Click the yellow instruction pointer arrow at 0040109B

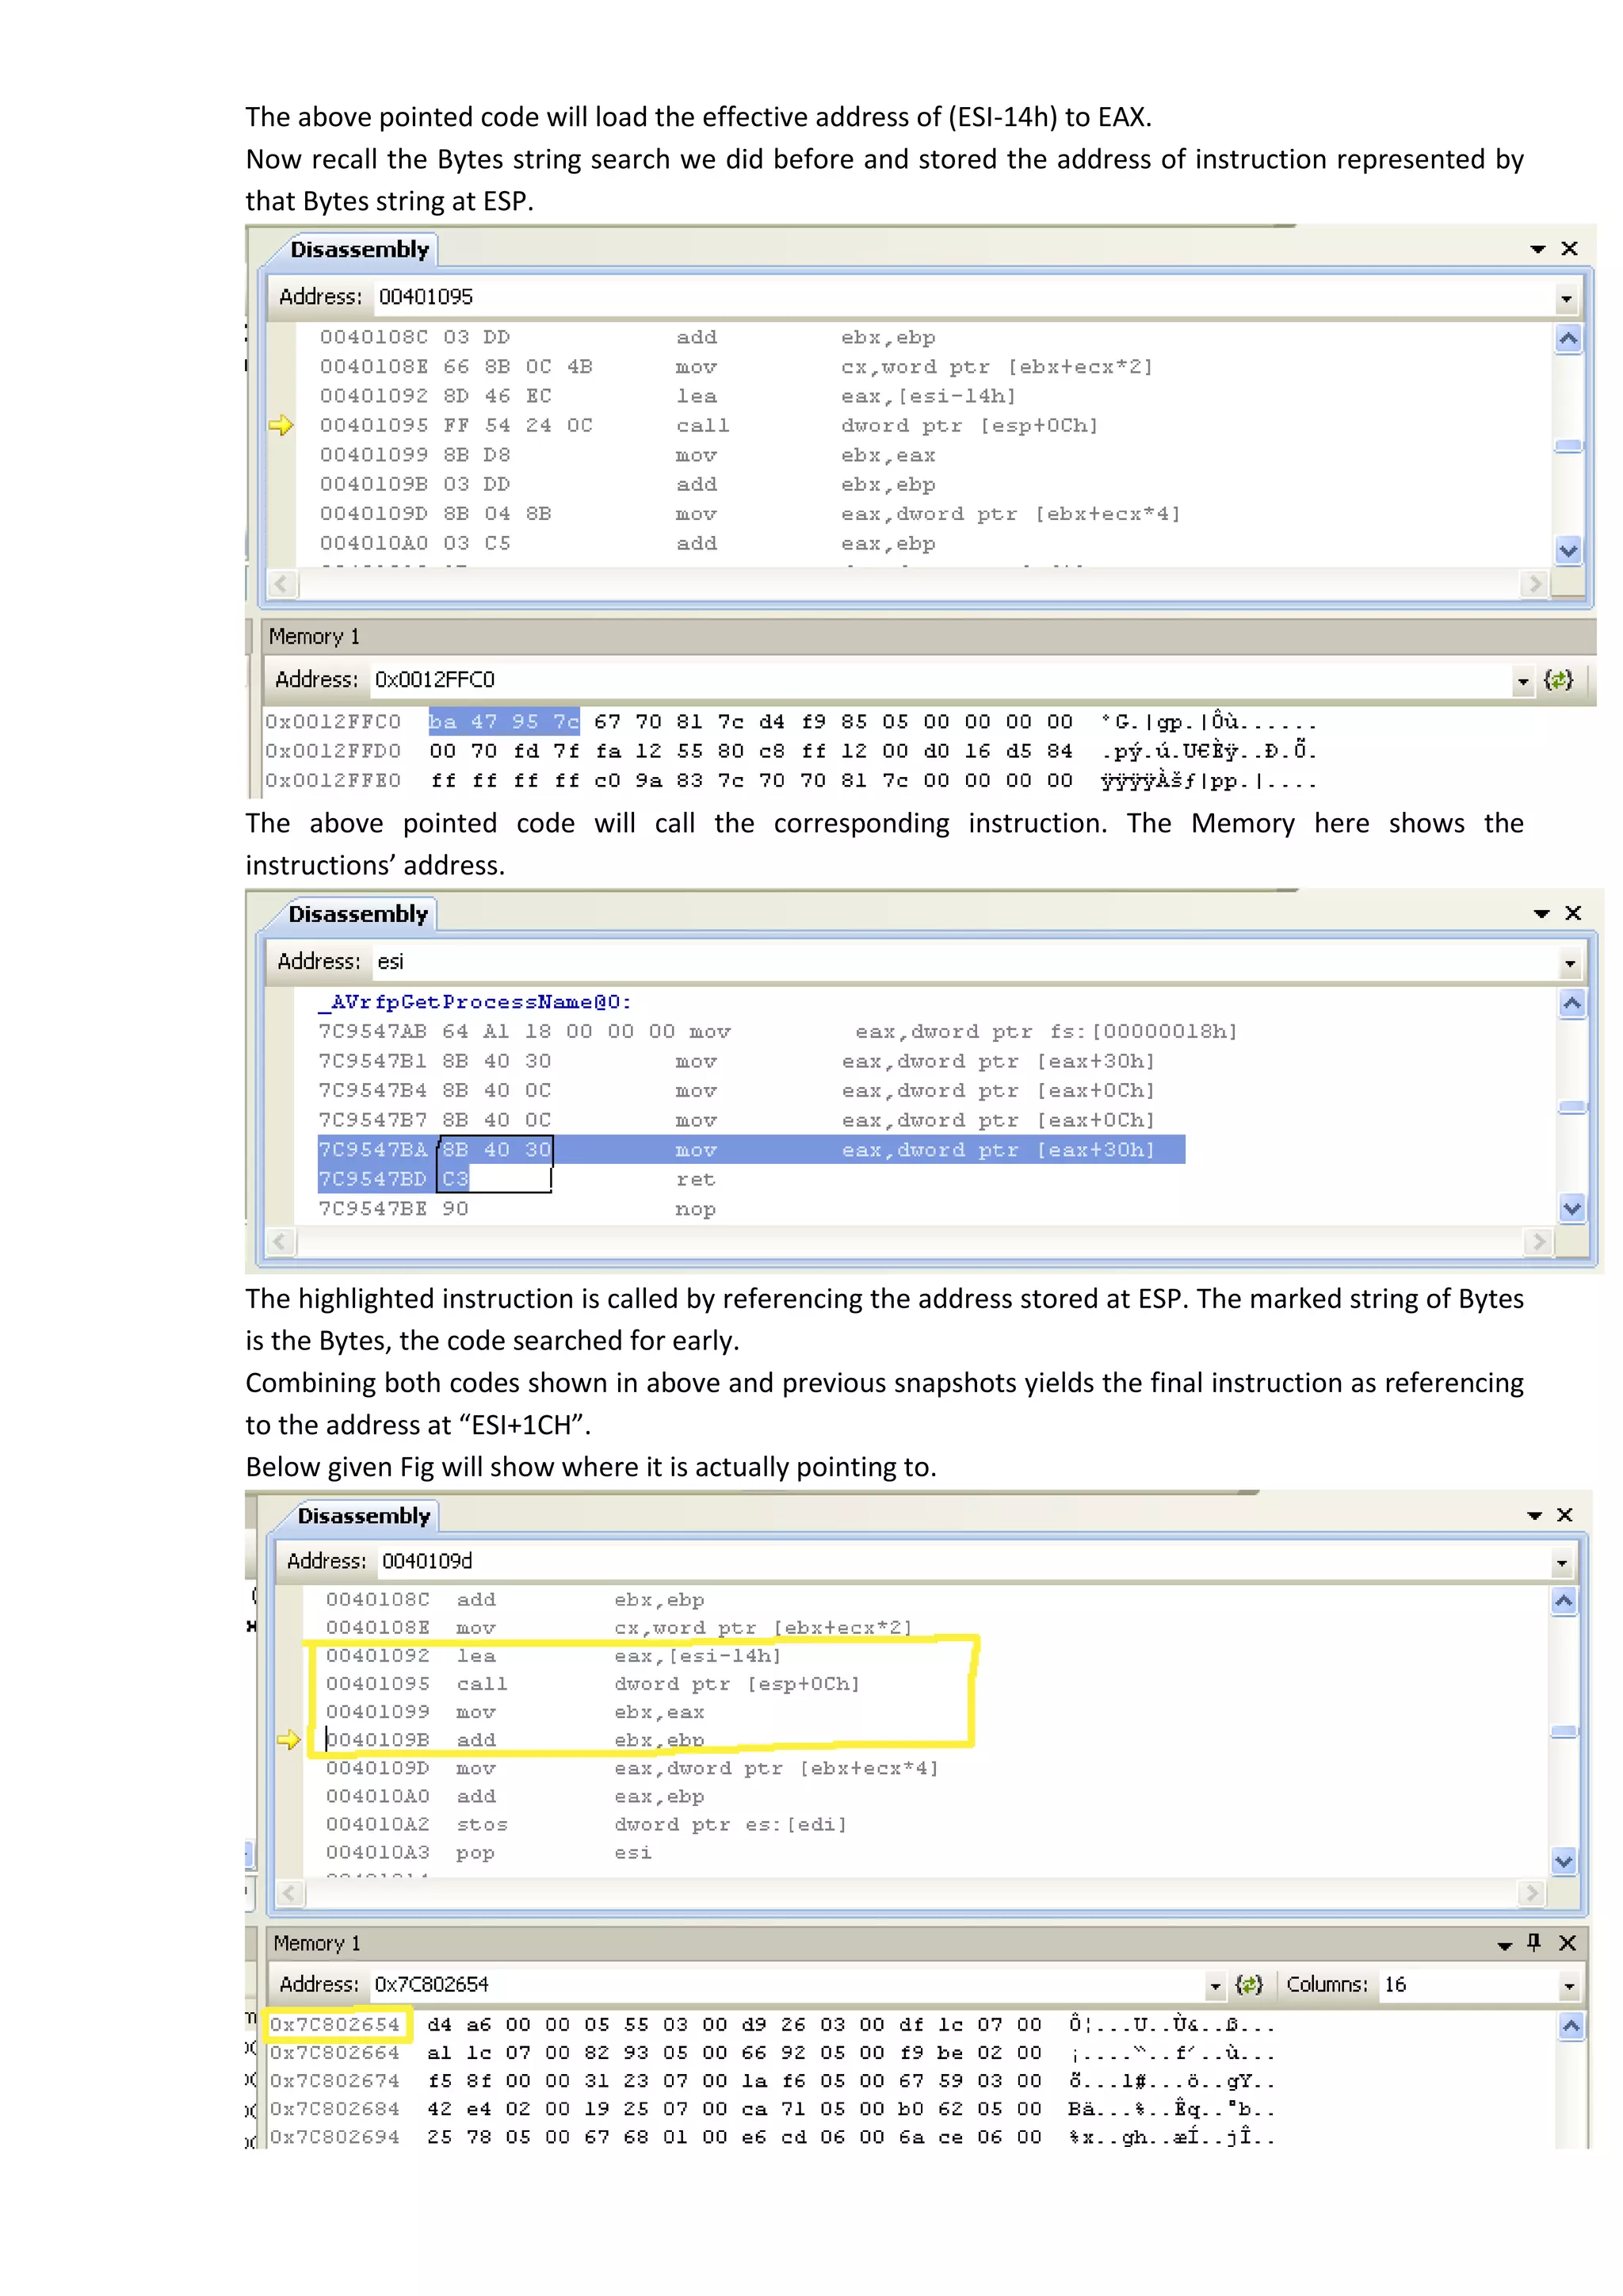(288, 1740)
